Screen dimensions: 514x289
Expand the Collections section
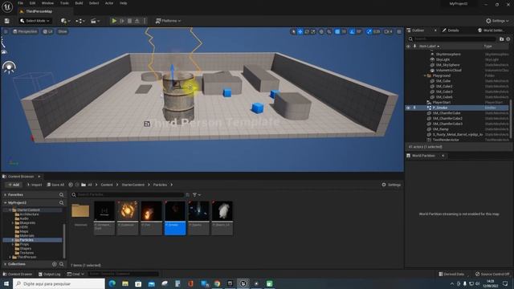6,264
